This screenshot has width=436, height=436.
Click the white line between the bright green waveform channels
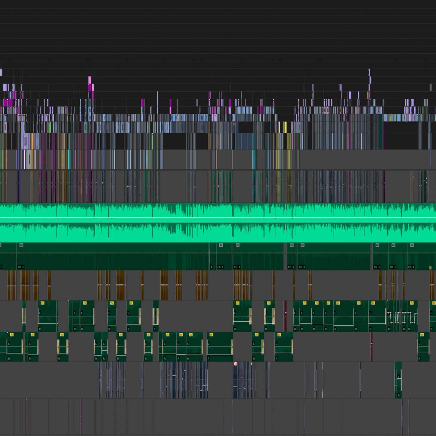(x=218, y=218)
